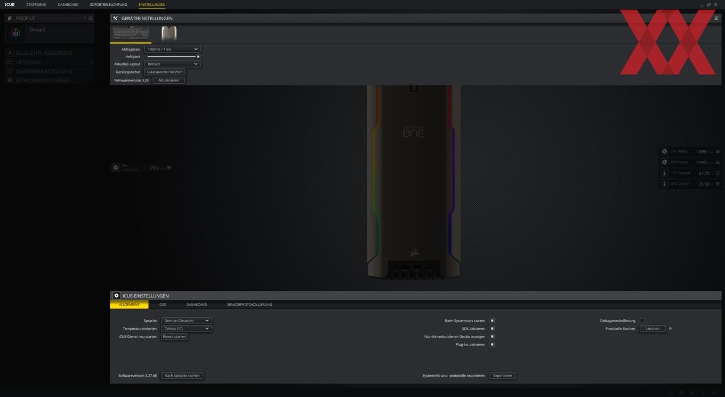This screenshot has height=397, width=725.
Task: Open the GPU Pump options menu
Action: [x=718, y=162]
